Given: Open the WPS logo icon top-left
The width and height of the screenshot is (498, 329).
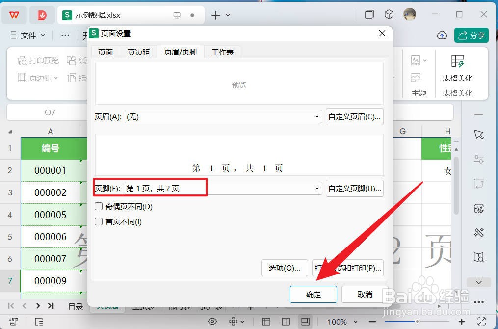Looking at the screenshot, I should click(x=14, y=15).
